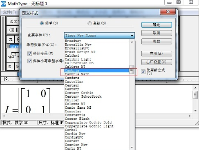Click the font list scrollbar thumb
Viewport: 199px width, 150px height.
coord(132,69)
